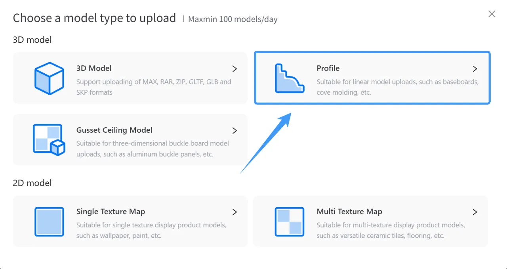Click the blue cube 3D Model icon

[49, 78]
